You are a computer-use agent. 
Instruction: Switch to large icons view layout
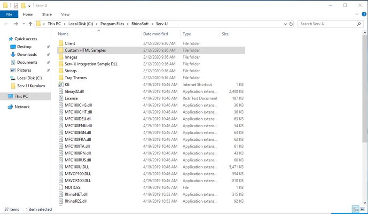(x=363, y=209)
